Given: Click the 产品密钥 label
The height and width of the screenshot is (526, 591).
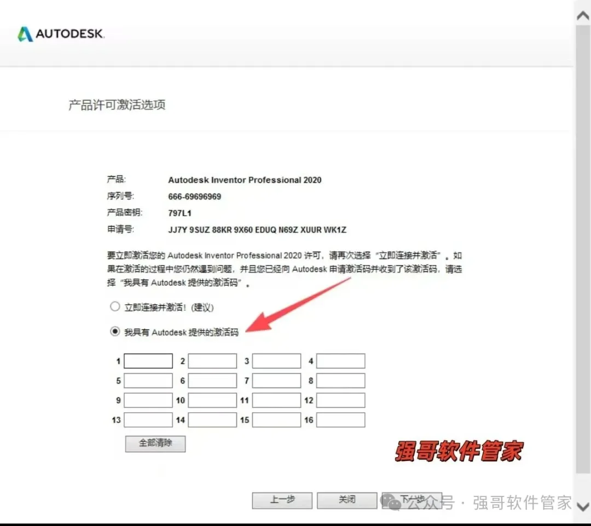Looking at the screenshot, I should [x=124, y=212].
